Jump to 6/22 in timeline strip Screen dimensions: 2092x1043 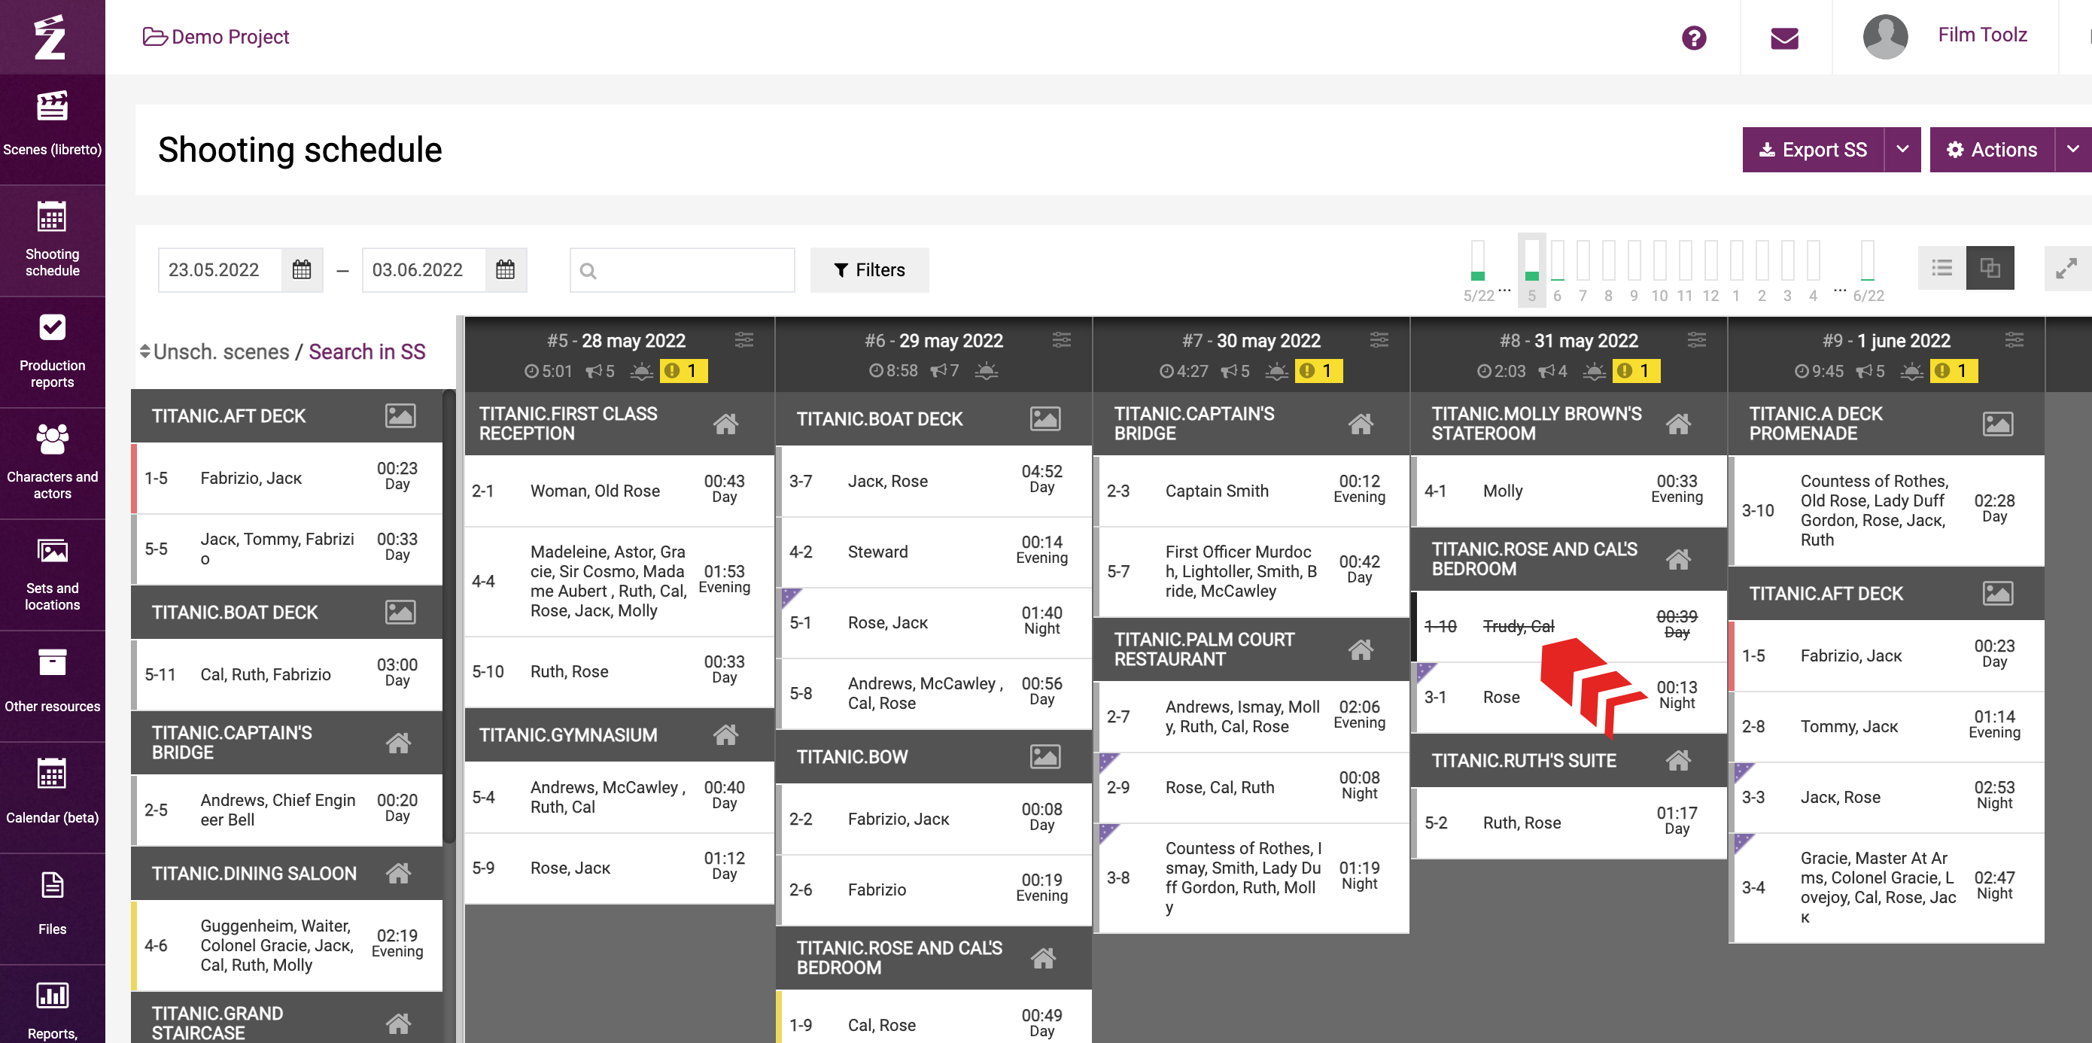point(1868,272)
